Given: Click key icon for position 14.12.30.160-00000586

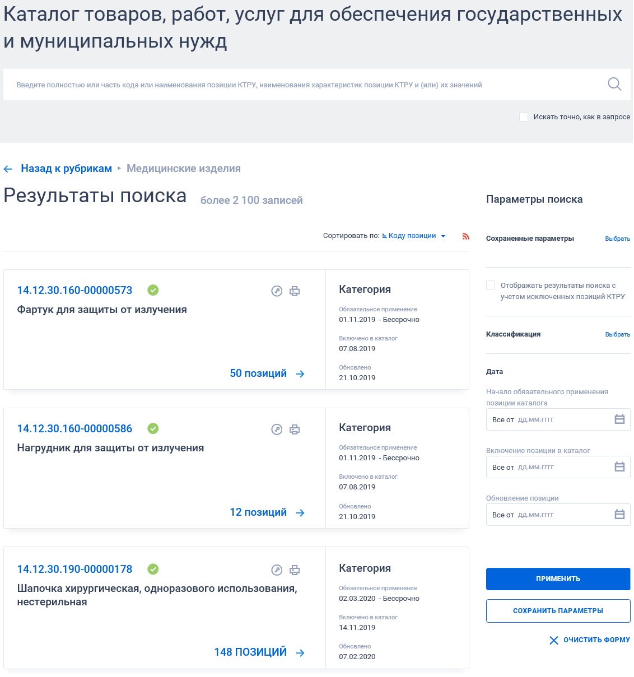Looking at the screenshot, I should click(x=277, y=429).
